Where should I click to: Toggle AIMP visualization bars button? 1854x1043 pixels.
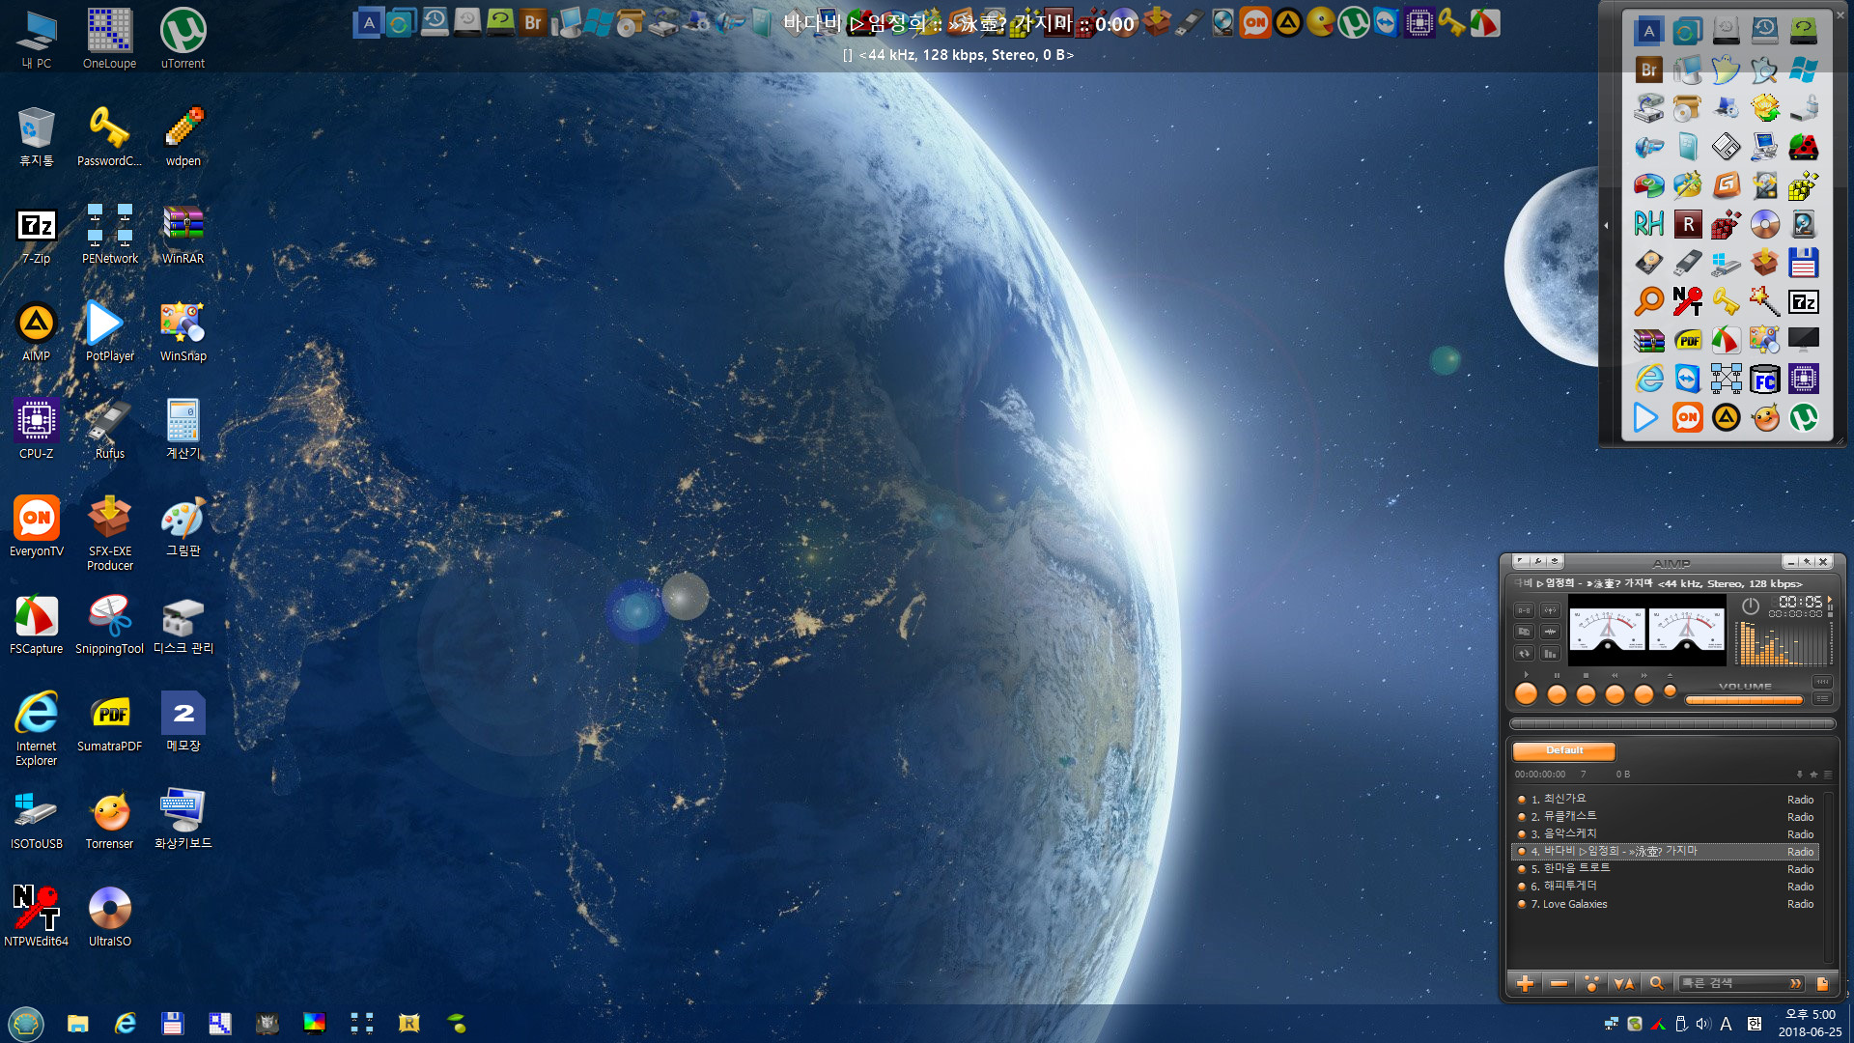point(1550,654)
